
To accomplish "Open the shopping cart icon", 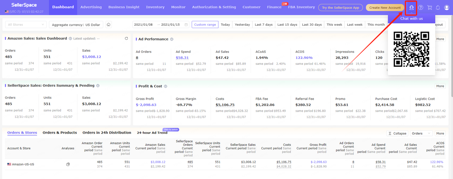I will tap(429, 7).
